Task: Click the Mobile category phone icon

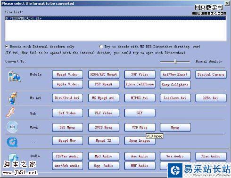Action: [x=14, y=77]
